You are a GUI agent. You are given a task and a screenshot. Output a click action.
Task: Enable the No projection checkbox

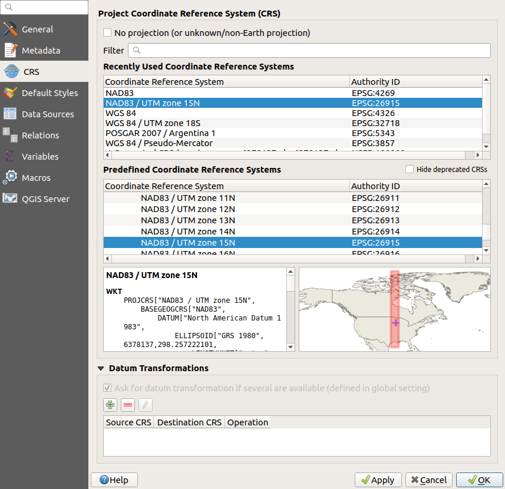coord(107,33)
